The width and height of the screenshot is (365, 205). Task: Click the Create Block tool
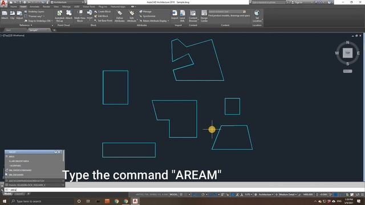103,11
